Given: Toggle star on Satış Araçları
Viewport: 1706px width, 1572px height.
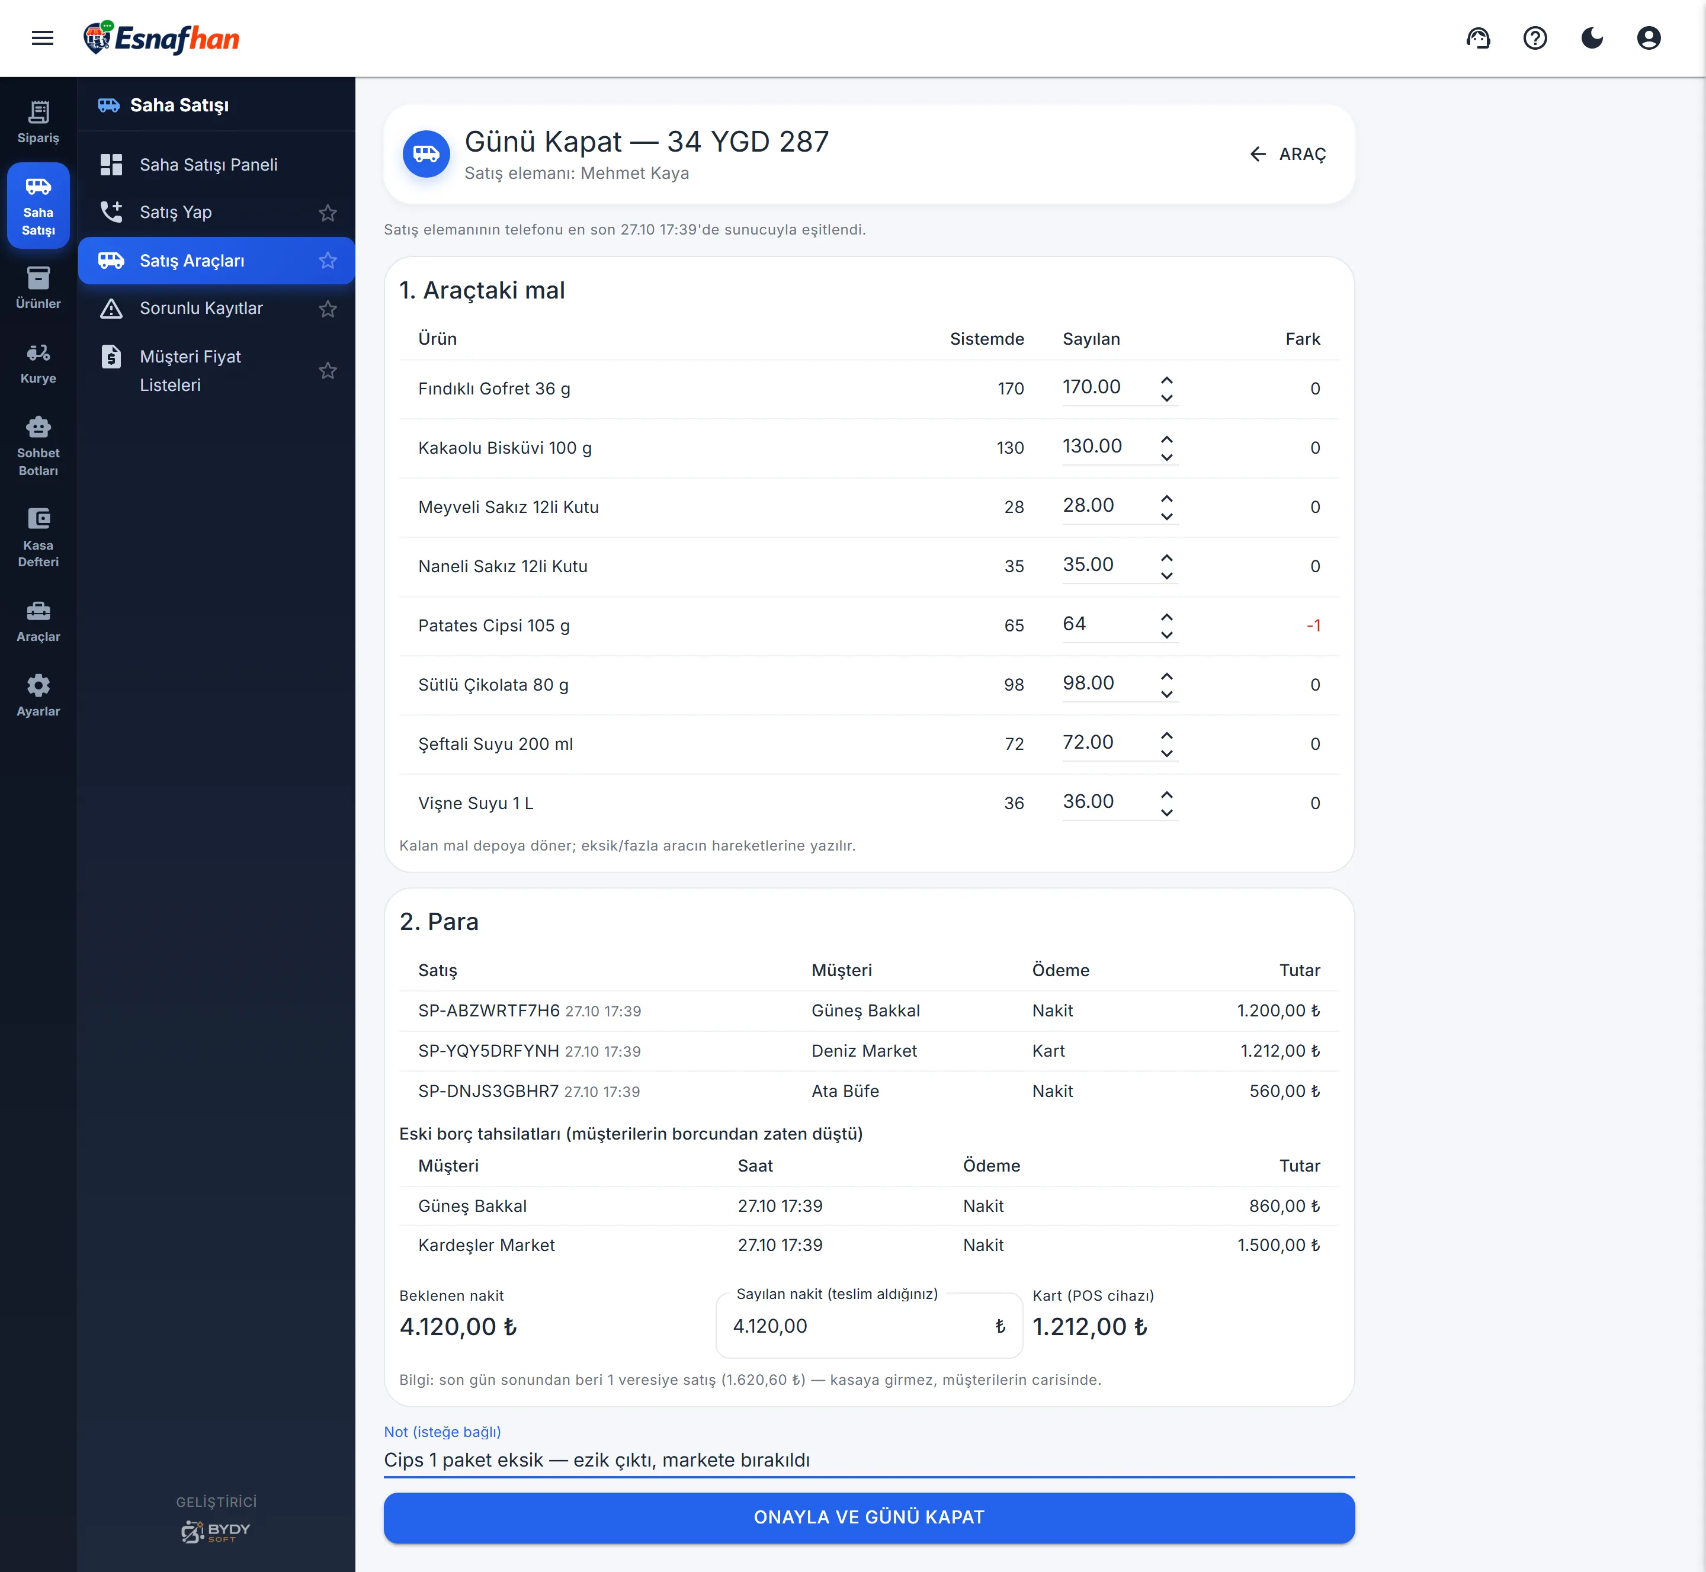Looking at the screenshot, I should pyautogui.click(x=328, y=260).
